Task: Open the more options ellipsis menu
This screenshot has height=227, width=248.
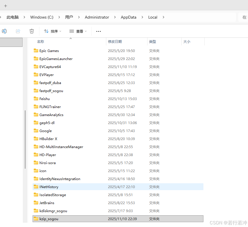Action: pyautogui.click(x=99, y=31)
